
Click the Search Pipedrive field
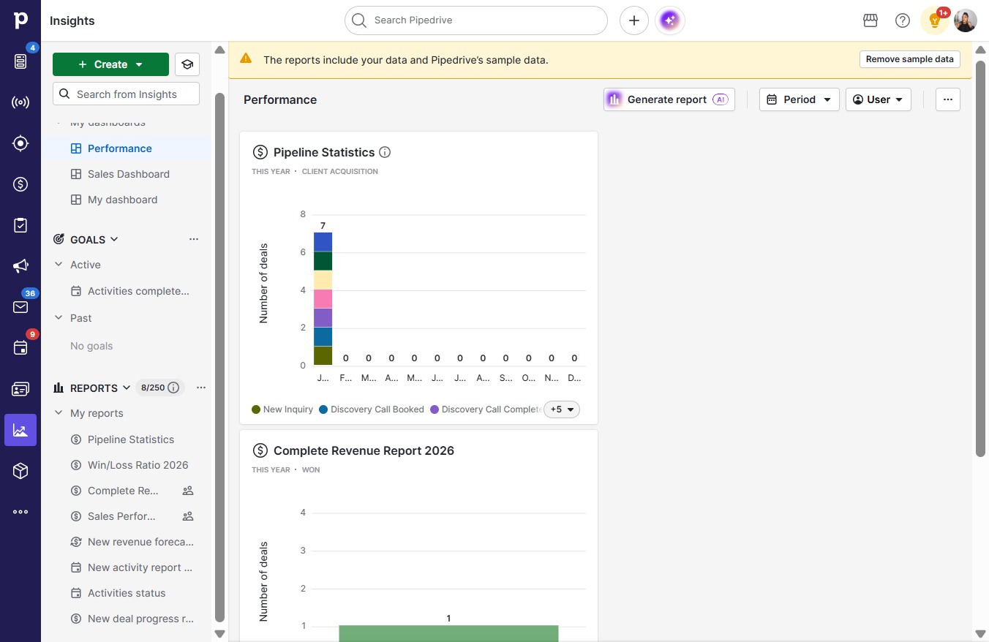tap(476, 20)
